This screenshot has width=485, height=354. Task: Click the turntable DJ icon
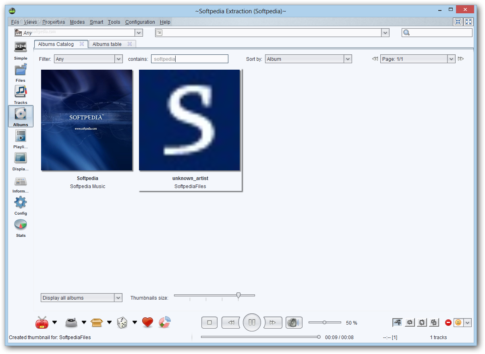pos(72,322)
